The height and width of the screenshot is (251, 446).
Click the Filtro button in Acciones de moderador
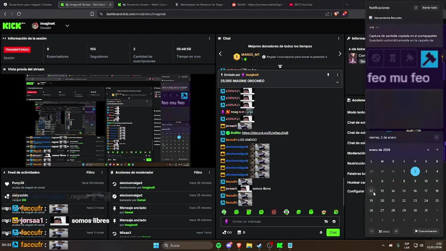pos(198,172)
